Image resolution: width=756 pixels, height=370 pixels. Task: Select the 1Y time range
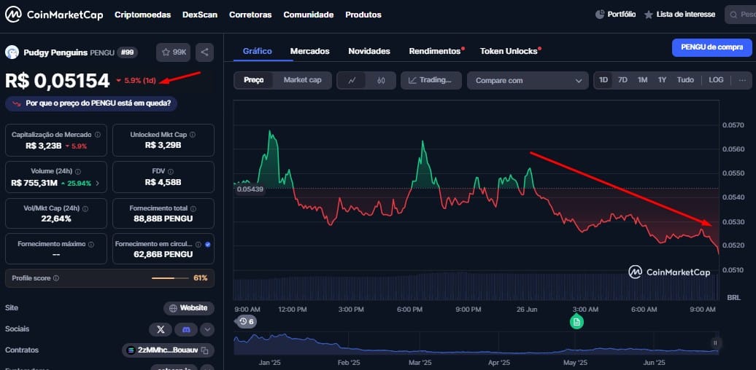(x=662, y=80)
